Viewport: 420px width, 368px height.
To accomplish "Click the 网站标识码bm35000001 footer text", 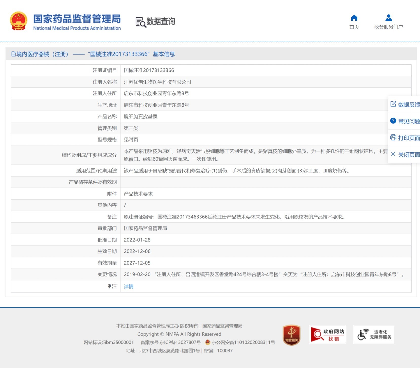I will [x=109, y=342].
